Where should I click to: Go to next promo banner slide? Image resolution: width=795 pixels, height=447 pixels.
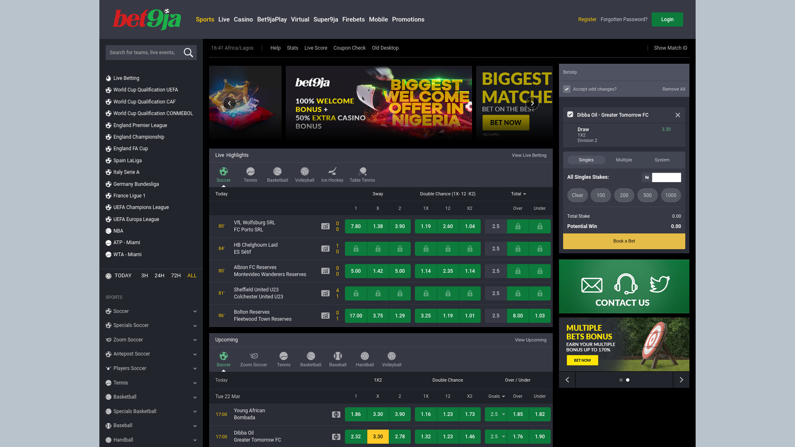point(532,103)
